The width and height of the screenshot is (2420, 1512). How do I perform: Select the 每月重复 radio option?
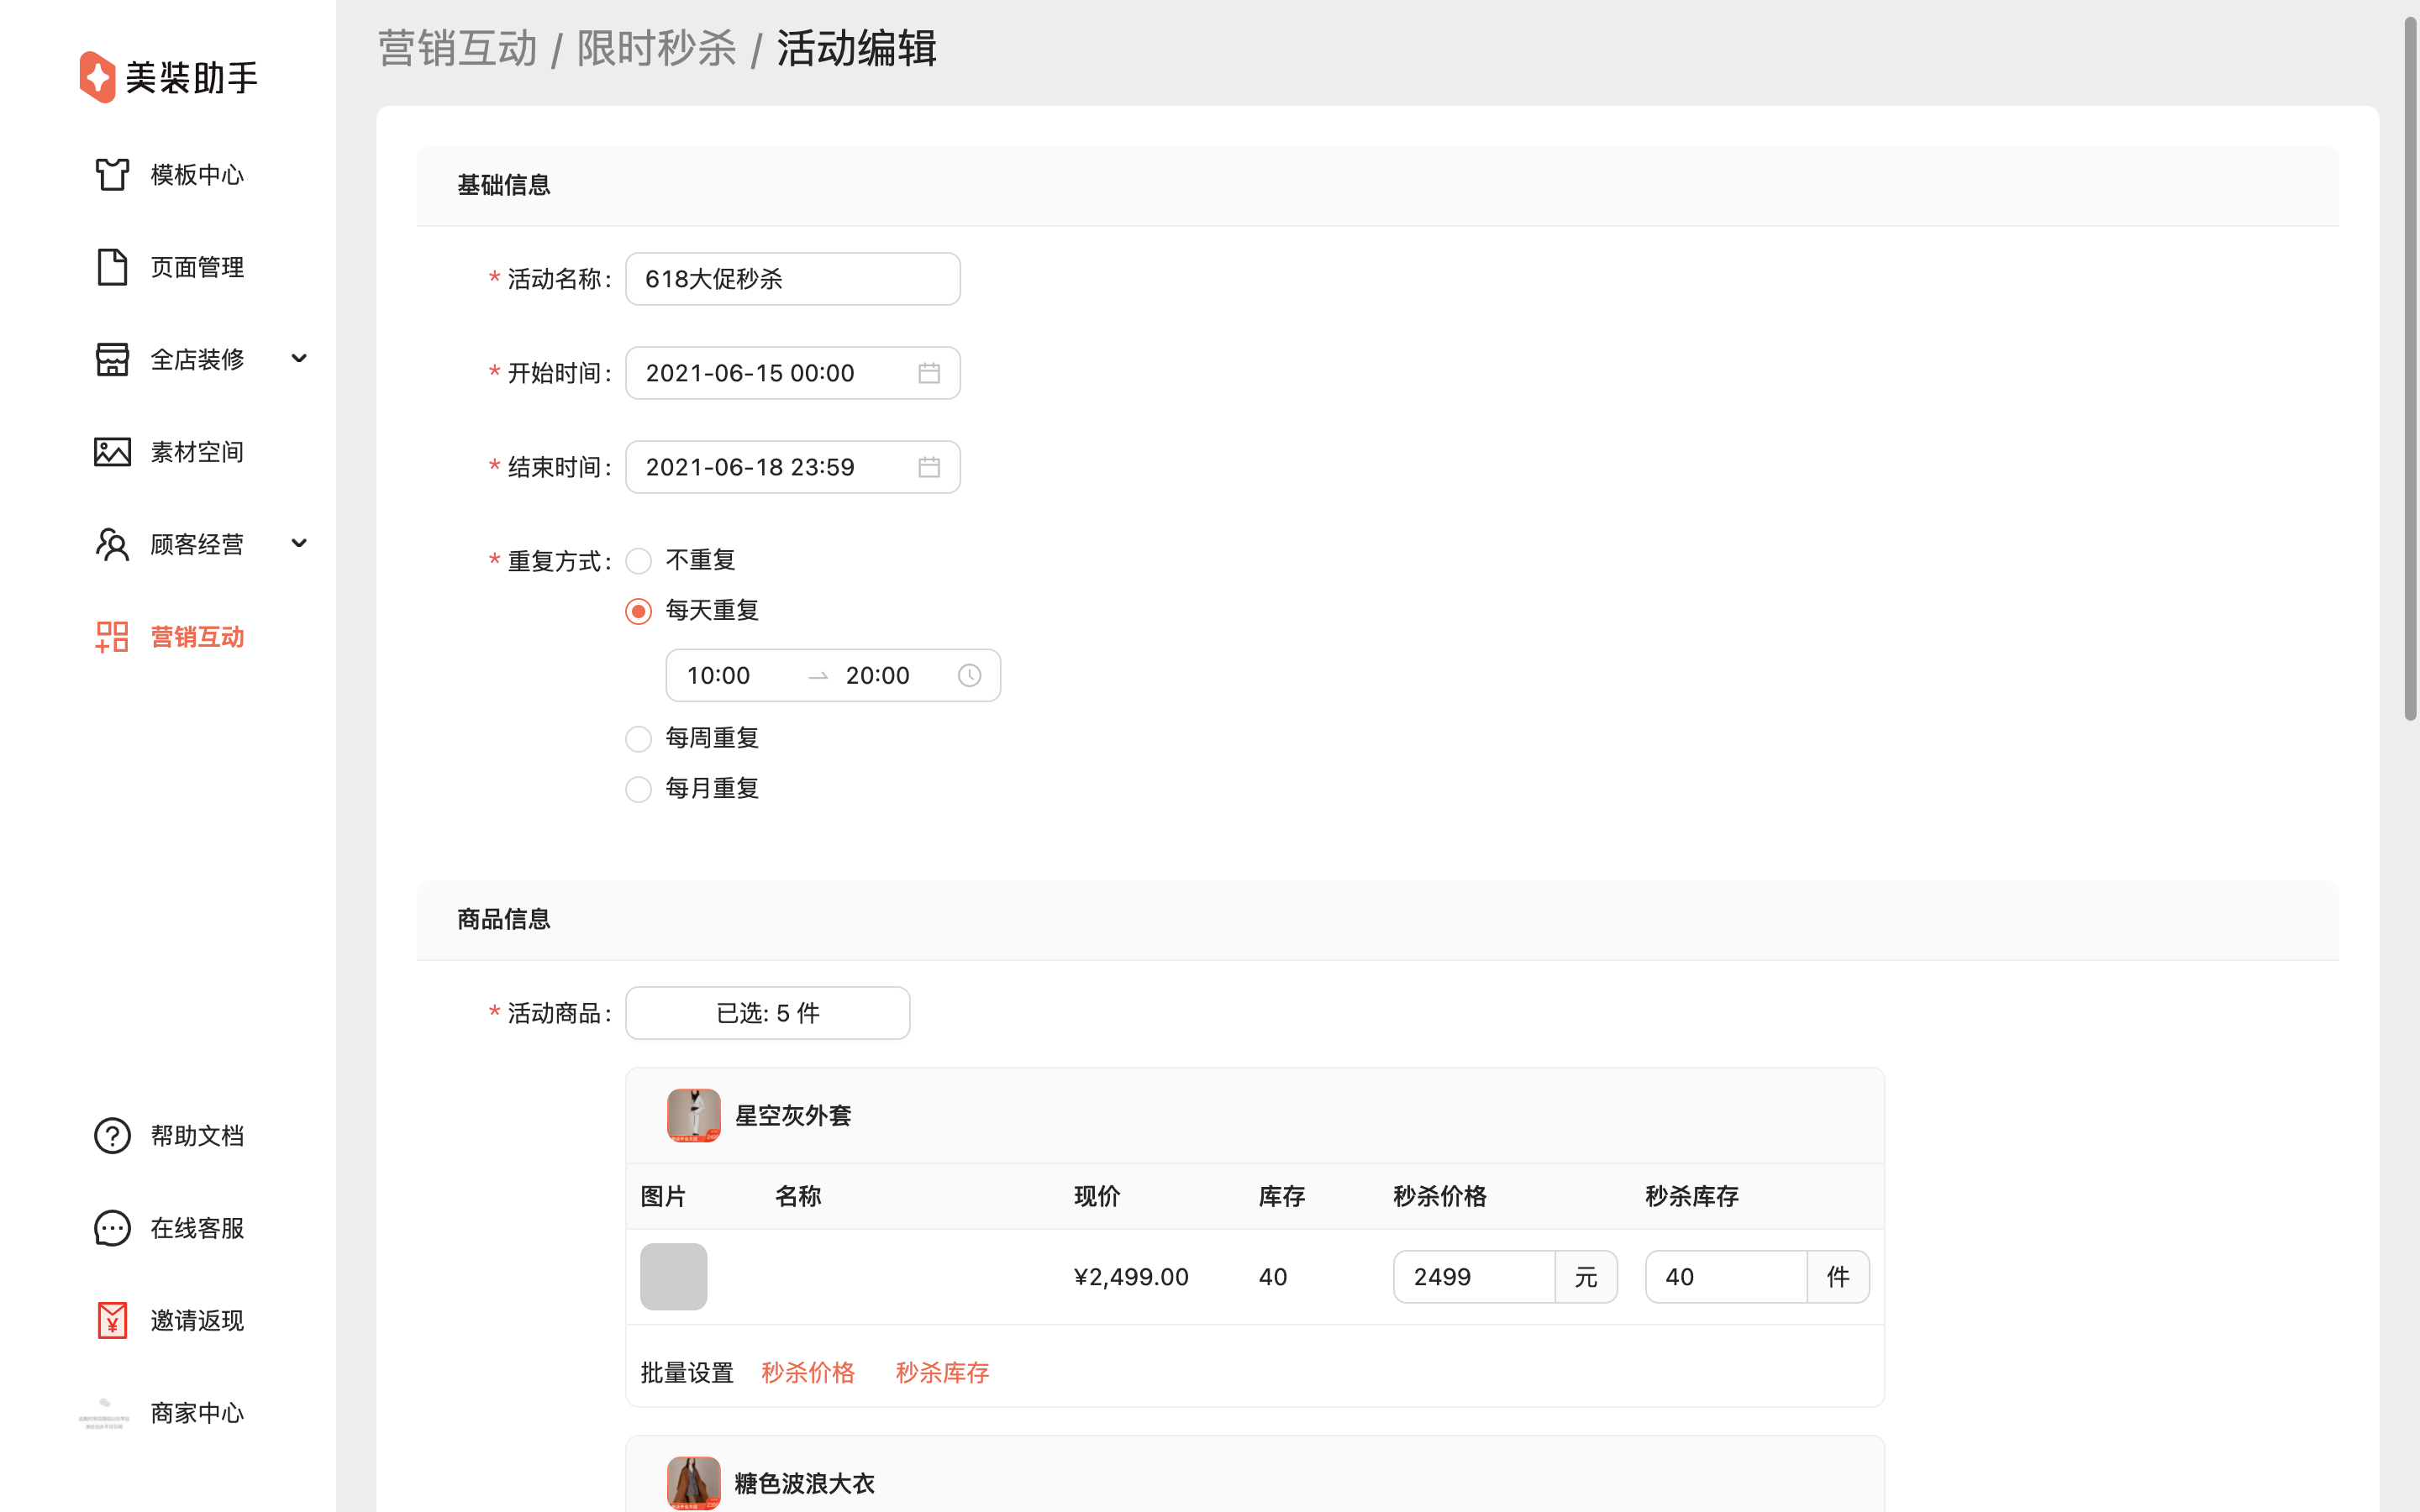click(639, 789)
